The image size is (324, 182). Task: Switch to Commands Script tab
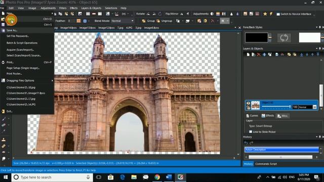[266, 164]
